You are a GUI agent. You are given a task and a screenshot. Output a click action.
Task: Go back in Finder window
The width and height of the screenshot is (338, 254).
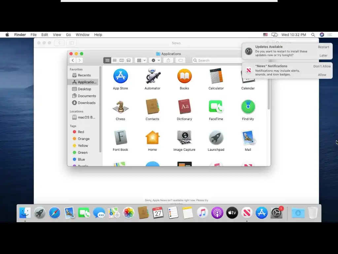[73, 61]
